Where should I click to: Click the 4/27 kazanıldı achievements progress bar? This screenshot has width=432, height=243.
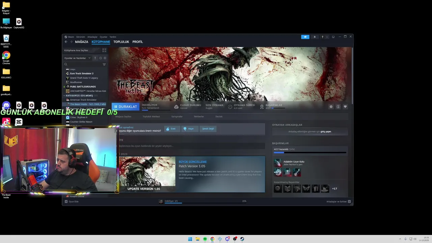point(310,153)
